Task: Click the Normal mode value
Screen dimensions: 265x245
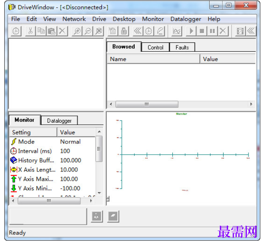Action: tap(70, 141)
